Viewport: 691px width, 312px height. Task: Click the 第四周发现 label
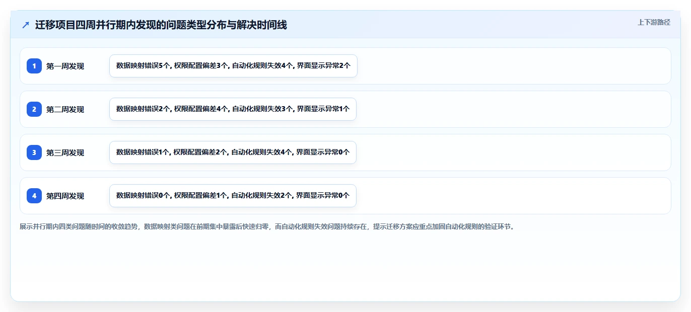(65, 196)
